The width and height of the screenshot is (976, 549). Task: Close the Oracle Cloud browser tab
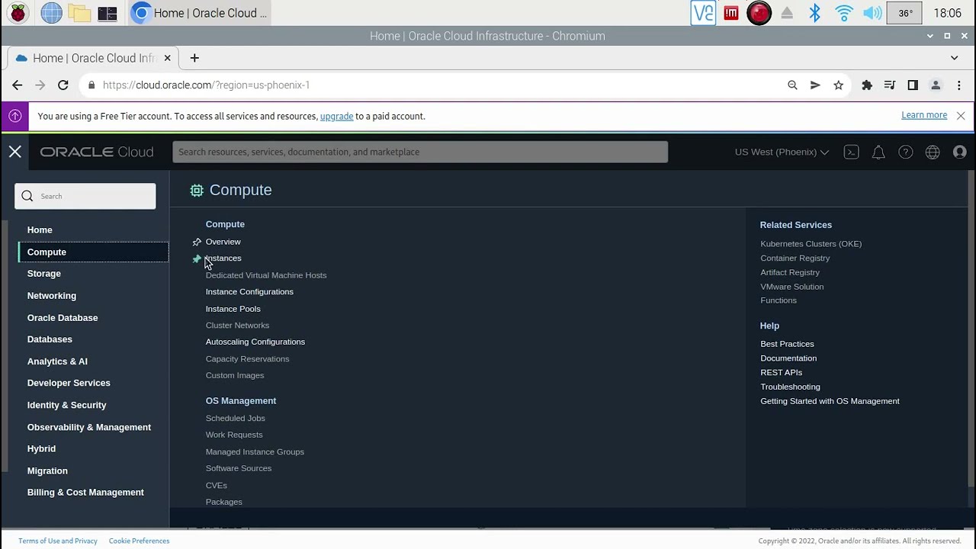coord(167,58)
